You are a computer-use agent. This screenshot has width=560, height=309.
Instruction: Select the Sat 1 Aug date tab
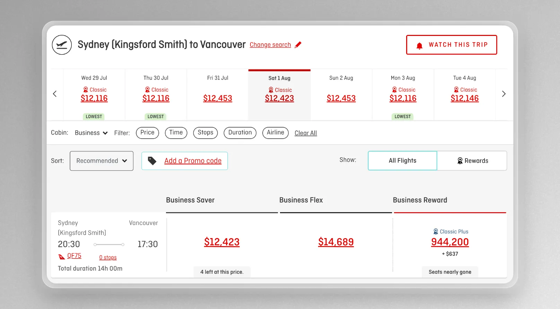click(279, 95)
